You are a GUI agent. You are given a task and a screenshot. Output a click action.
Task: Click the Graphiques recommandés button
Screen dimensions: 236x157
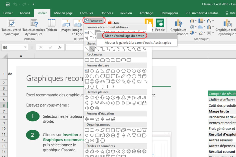click(178, 27)
